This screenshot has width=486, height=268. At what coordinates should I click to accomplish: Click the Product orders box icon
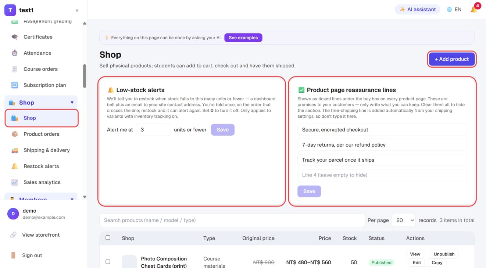[x=15, y=134]
